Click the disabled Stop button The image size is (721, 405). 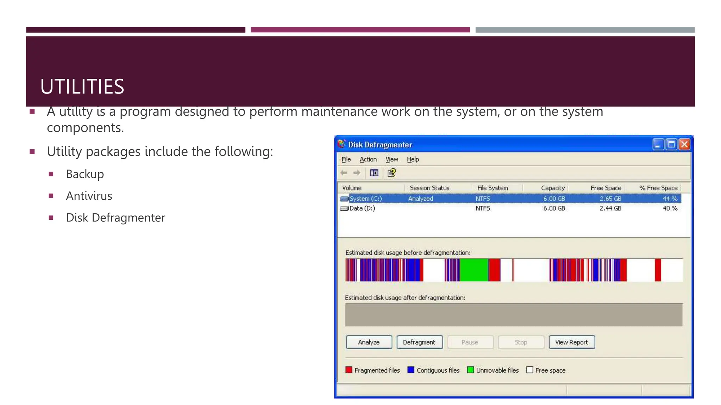pyautogui.click(x=521, y=342)
